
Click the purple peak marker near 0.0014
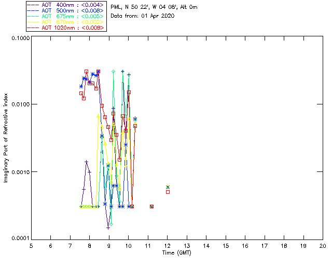[x=87, y=162]
